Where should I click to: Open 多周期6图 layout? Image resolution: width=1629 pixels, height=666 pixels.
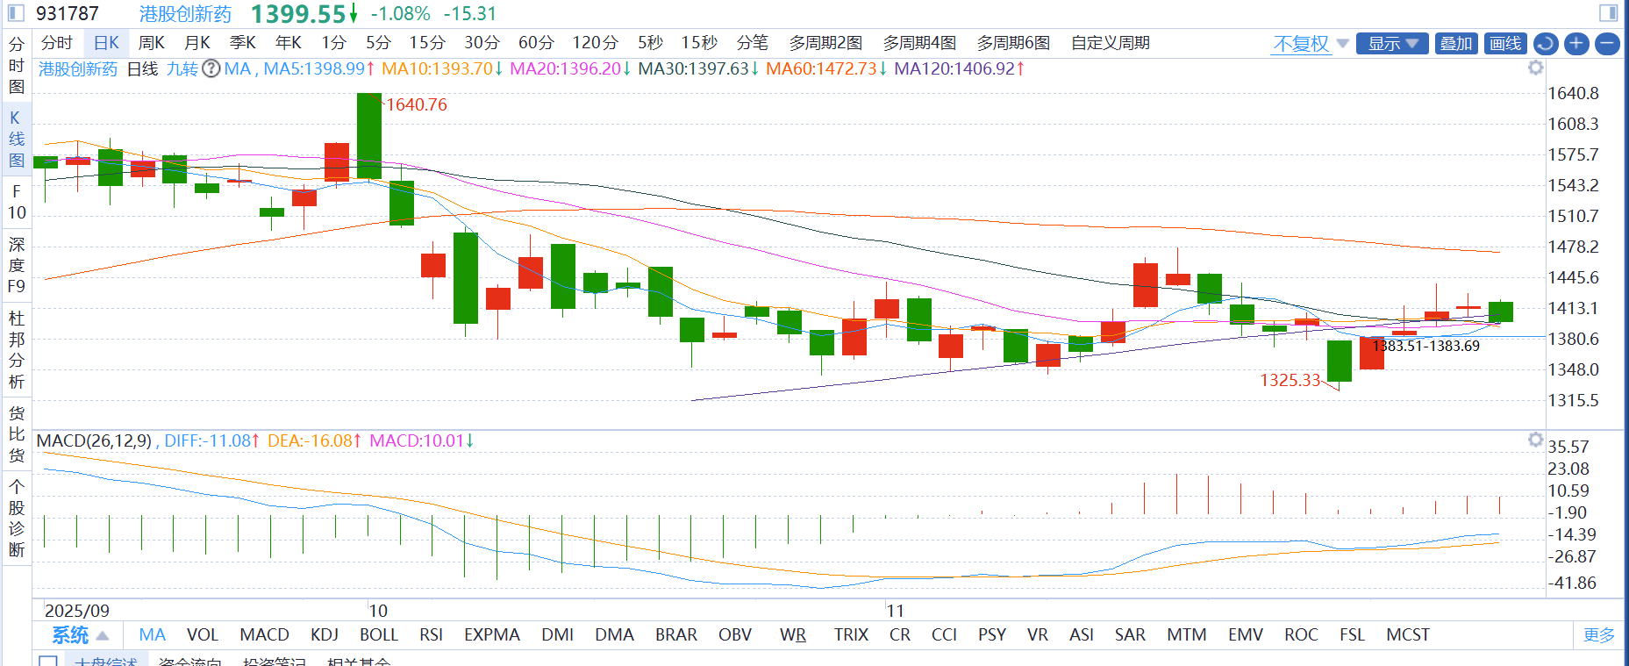point(1013,43)
